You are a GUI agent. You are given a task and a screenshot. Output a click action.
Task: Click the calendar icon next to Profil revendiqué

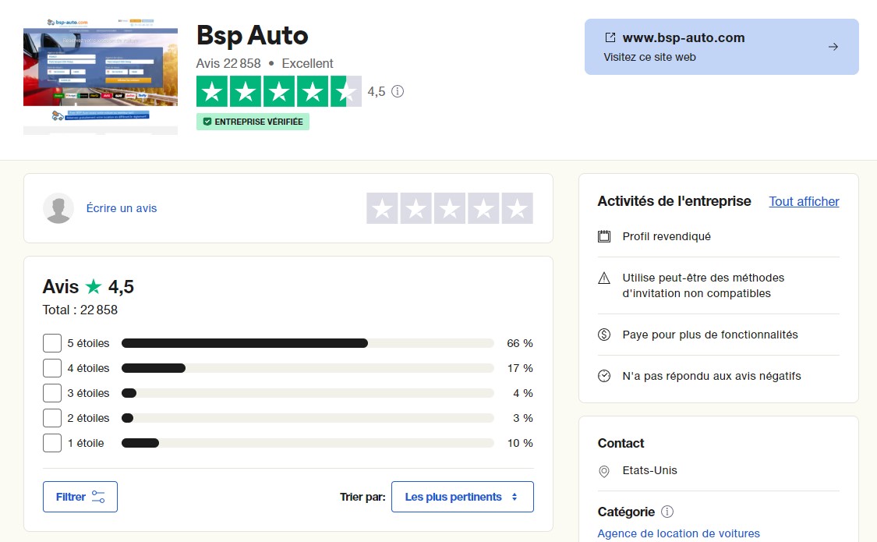pos(604,236)
